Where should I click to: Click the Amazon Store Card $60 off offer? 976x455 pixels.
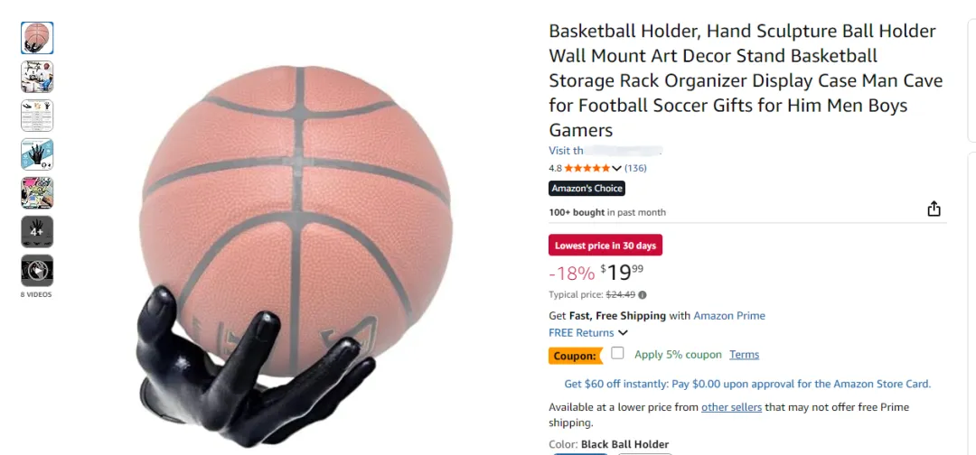[x=747, y=384]
